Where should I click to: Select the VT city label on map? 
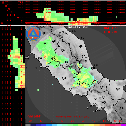click(57, 65)
